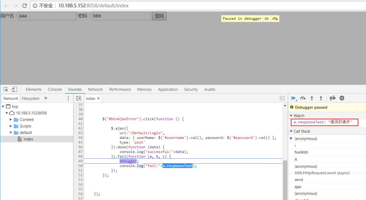Click the Debugger paused status message
The image size is (366, 200).
[311, 107]
